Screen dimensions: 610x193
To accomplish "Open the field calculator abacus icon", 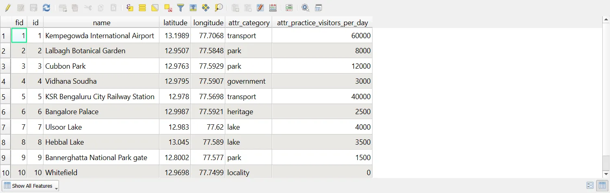I will pos(273,8).
